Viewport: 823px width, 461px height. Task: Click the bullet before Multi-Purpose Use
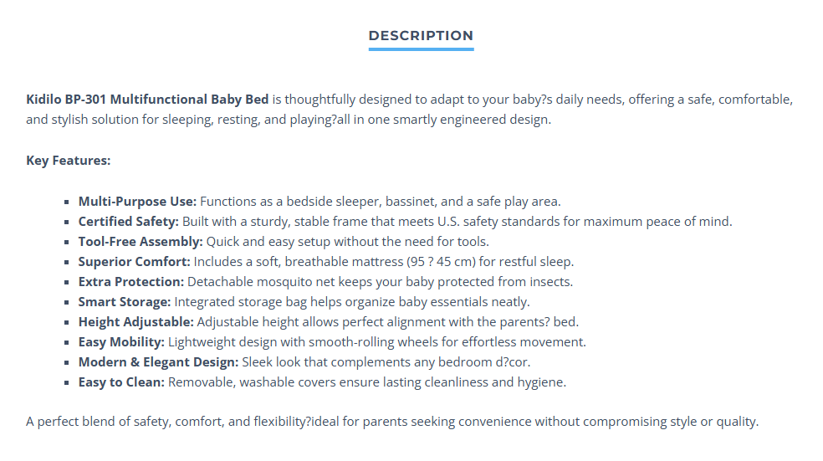pos(67,202)
